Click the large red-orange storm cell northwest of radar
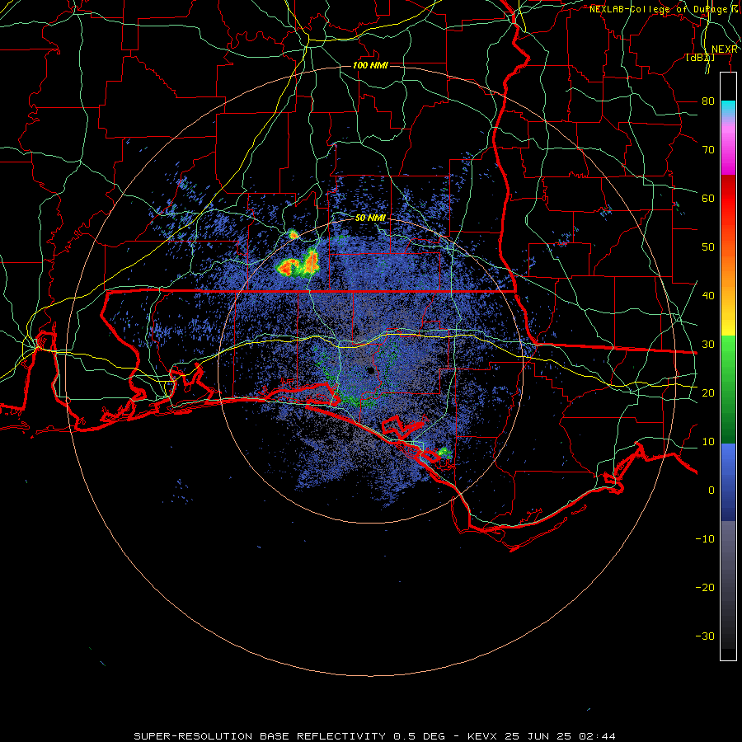The width and height of the screenshot is (742, 742). pos(297,265)
